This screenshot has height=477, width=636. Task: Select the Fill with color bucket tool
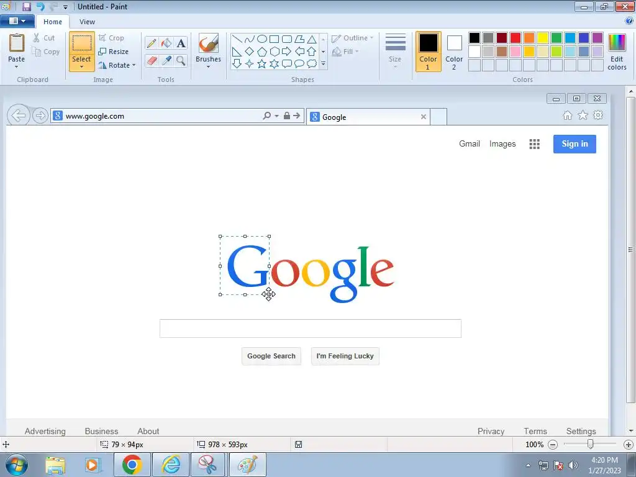pyautogui.click(x=166, y=43)
